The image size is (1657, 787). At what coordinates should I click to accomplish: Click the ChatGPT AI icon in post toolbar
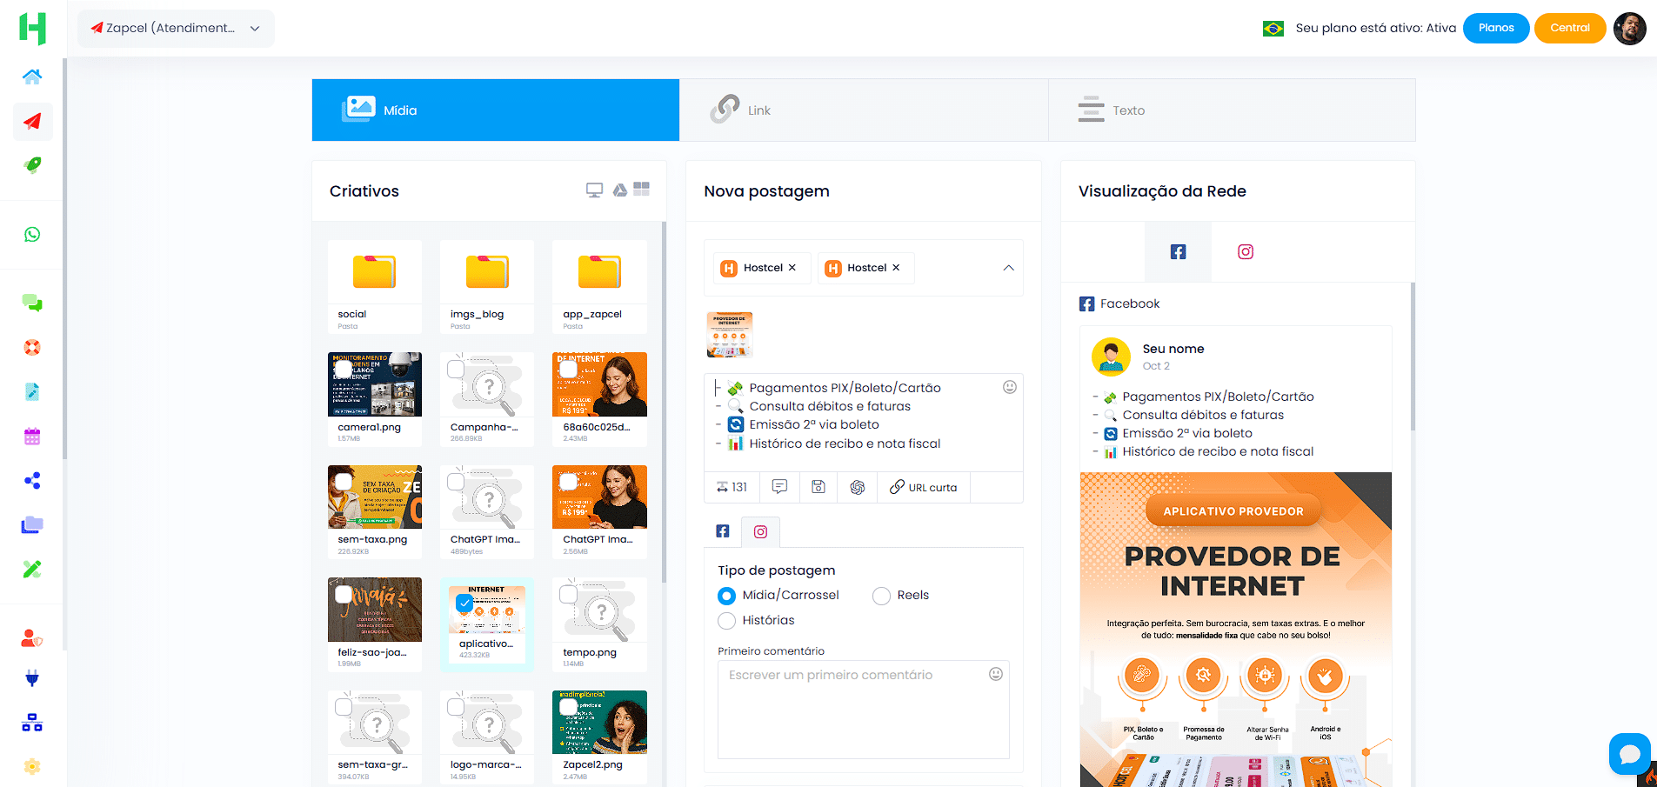click(857, 487)
